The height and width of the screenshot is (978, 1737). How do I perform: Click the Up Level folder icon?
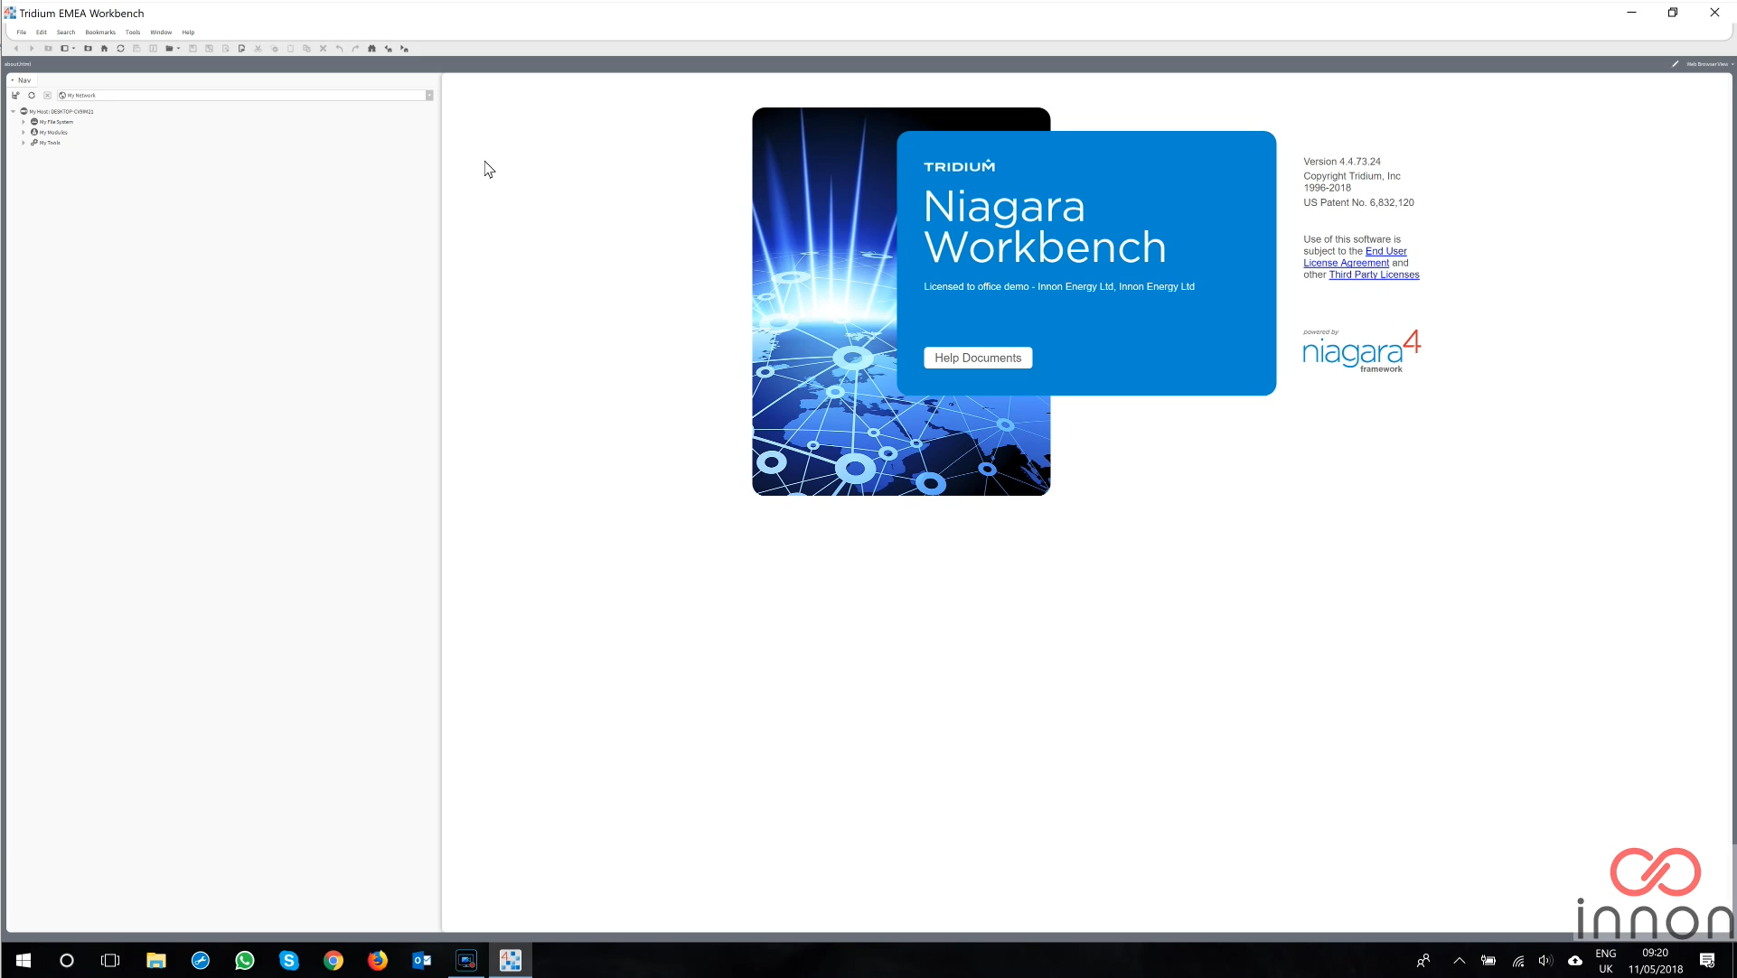click(x=48, y=49)
